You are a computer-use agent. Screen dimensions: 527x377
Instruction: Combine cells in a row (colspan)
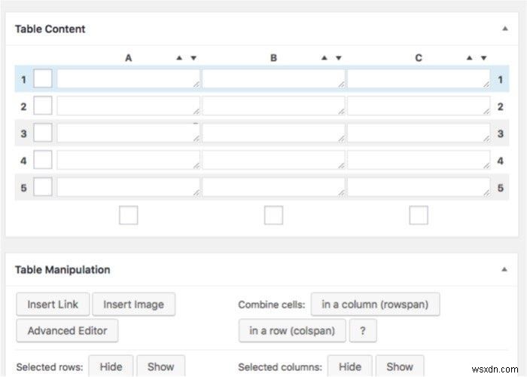pos(292,331)
